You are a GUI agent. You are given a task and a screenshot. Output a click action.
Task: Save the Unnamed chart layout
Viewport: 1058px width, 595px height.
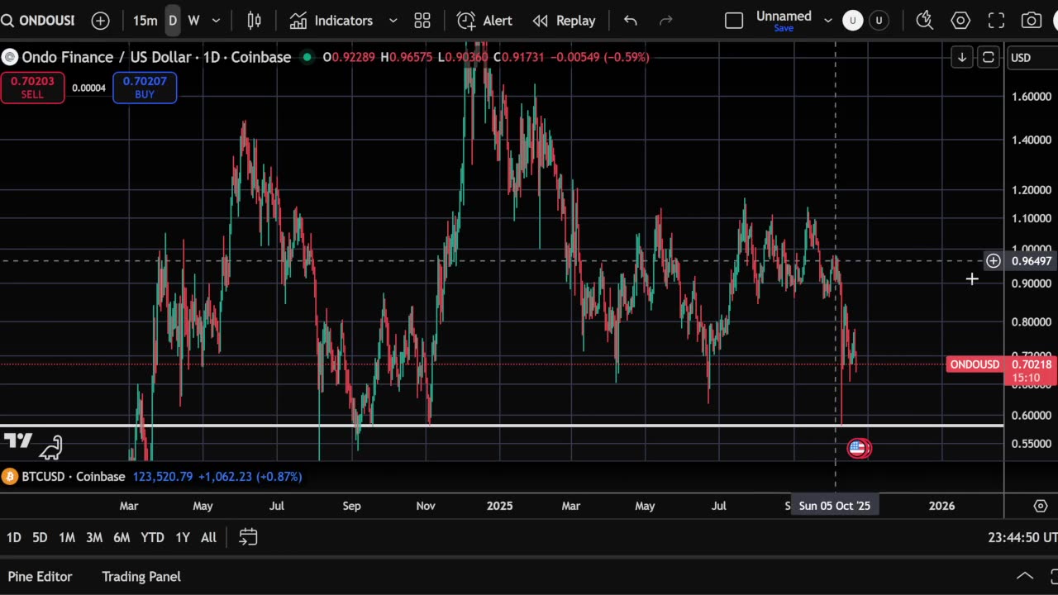[x=784, y=28]
